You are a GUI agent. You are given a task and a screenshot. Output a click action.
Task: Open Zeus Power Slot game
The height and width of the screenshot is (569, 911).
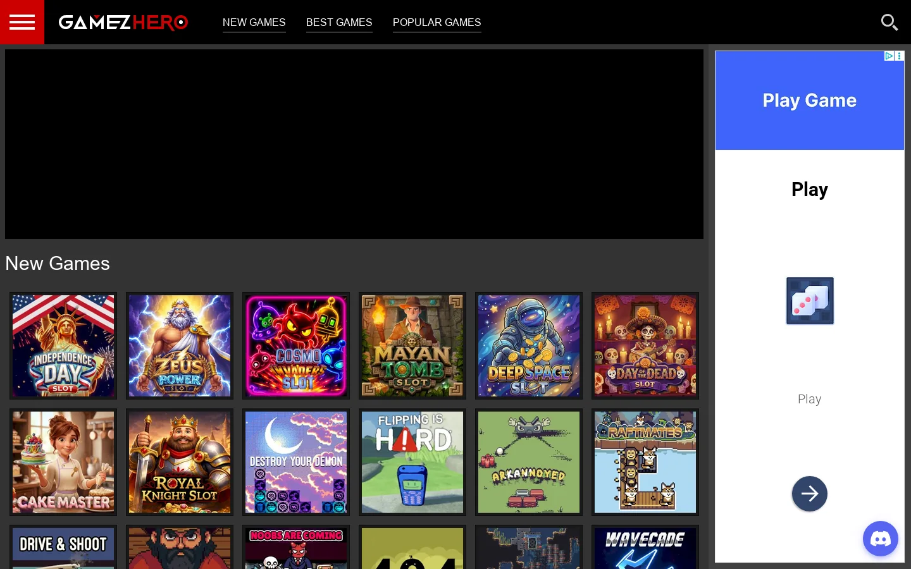pos(180,346)
